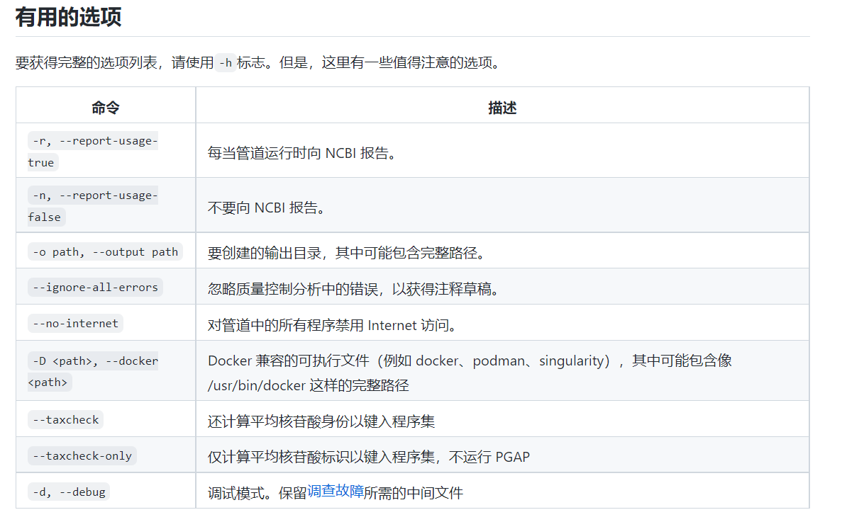Click the 有用的选项 heading
842x522 pixels.
click(66, 17)
